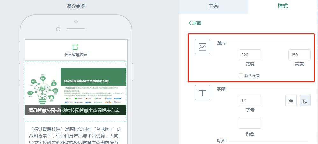Switch to the 样式 tab
The image size is (318, 144).
283,6
